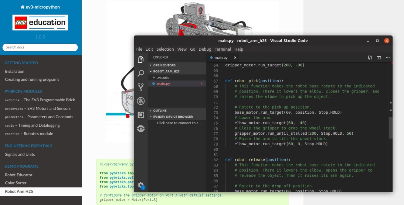
Task: Open the Source Control view
Action: [141, 87]
